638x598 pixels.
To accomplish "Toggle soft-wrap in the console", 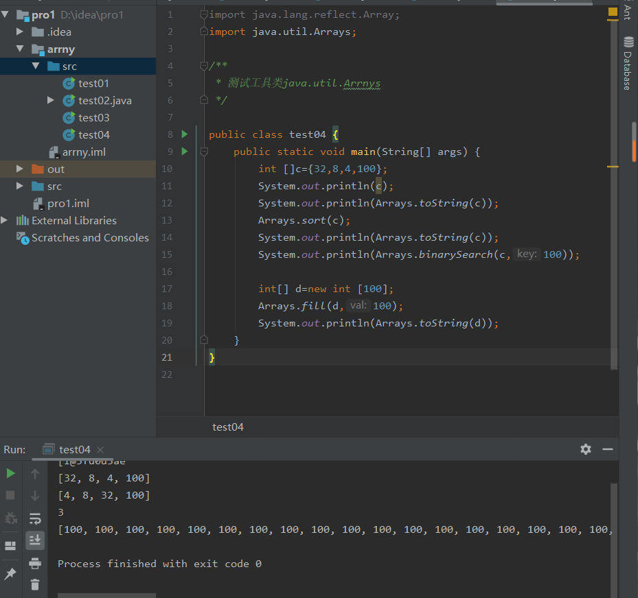I will 35,518.
